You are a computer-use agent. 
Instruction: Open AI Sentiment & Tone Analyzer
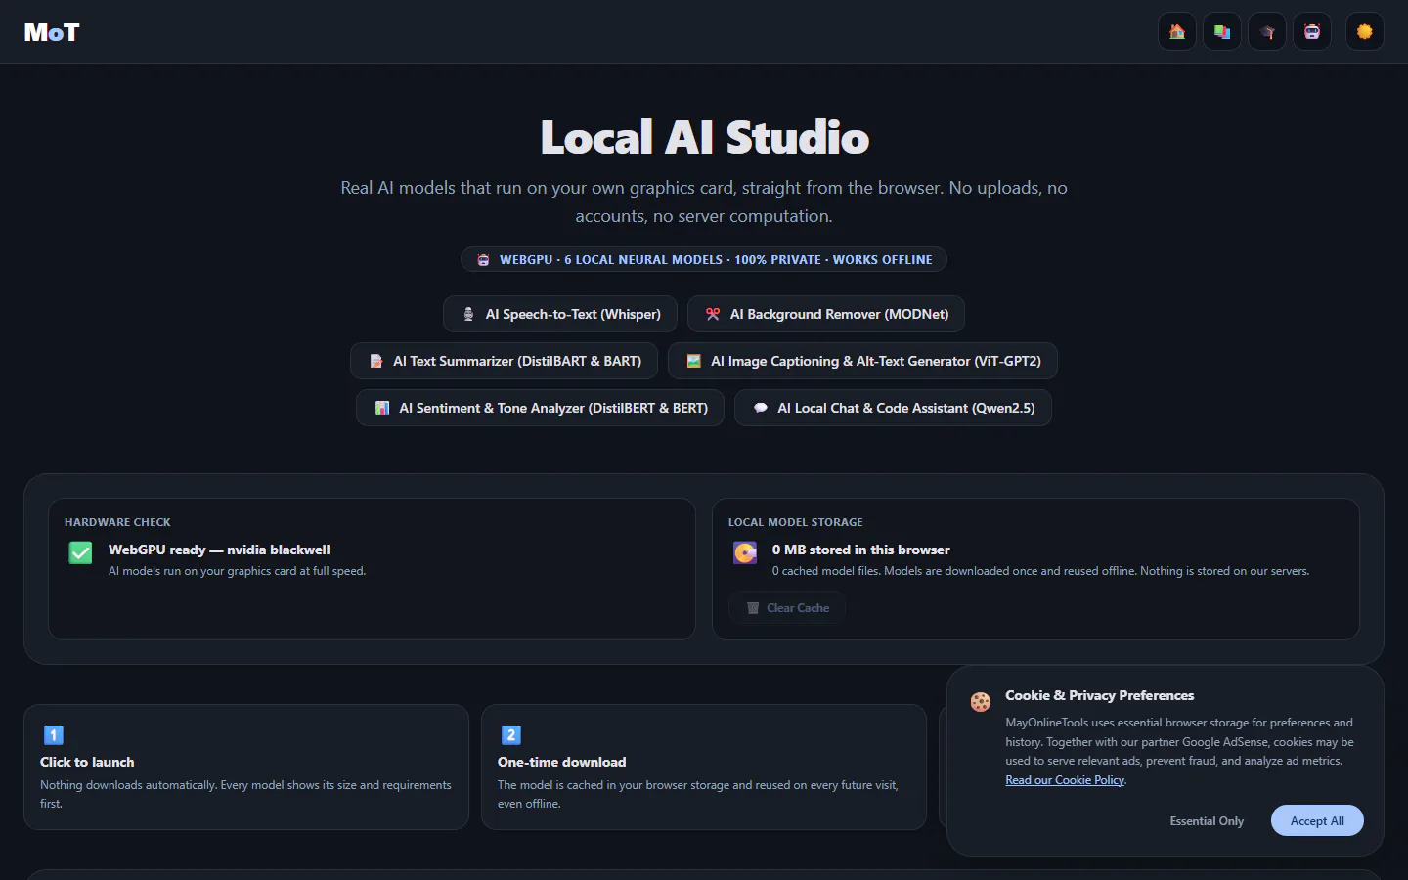point(540,408)
